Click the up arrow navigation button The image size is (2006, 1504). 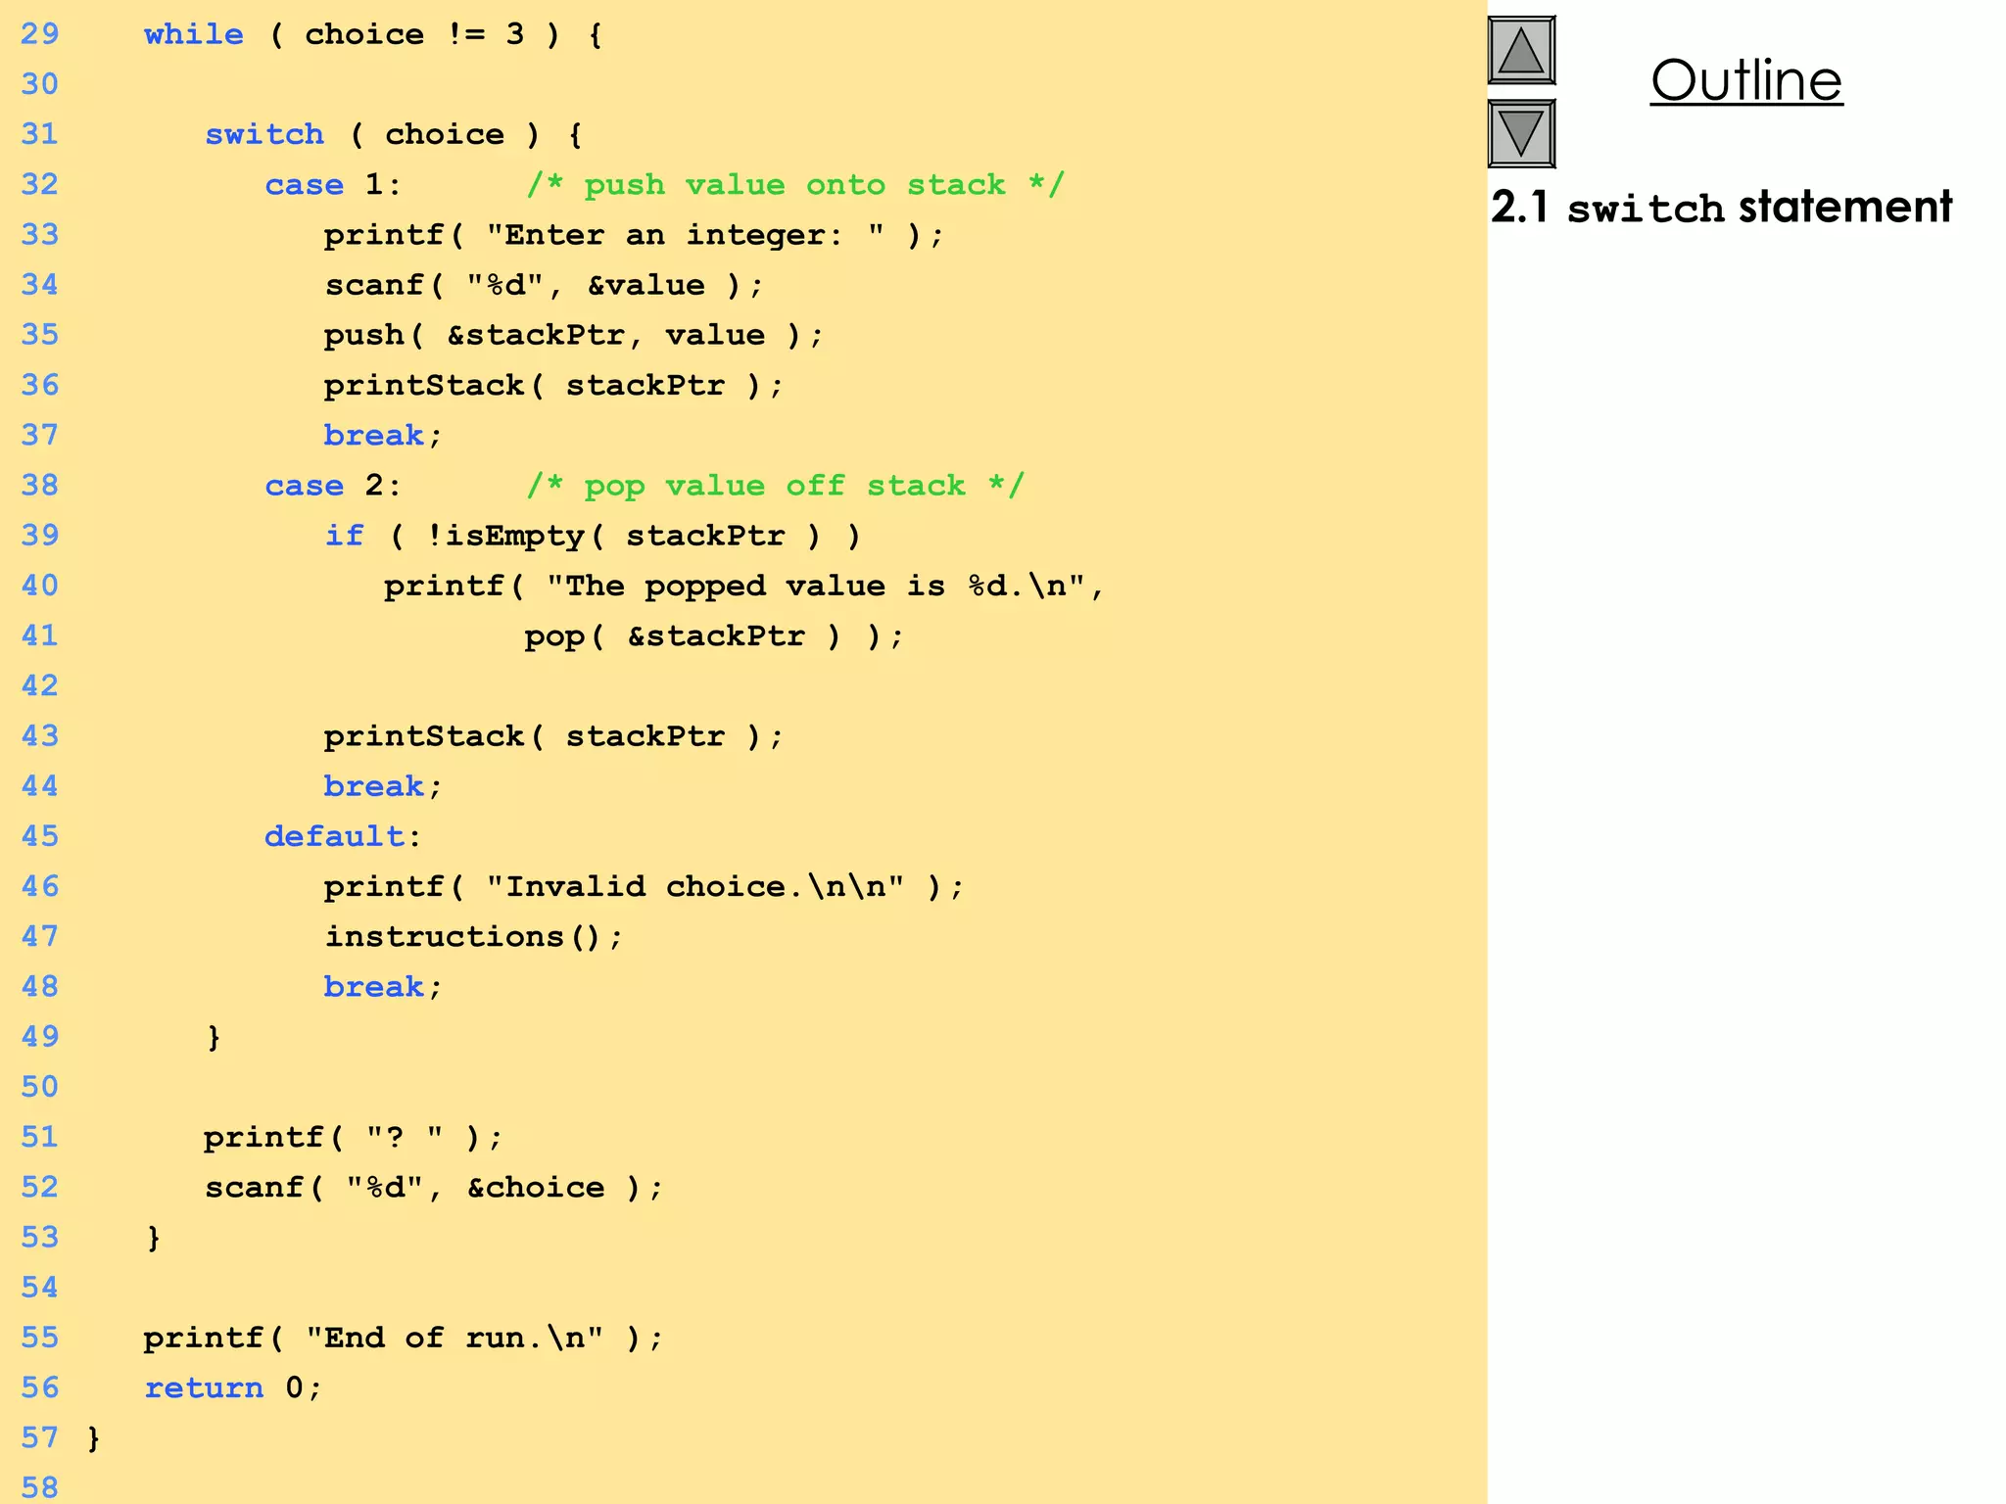tap(1521, 50)
